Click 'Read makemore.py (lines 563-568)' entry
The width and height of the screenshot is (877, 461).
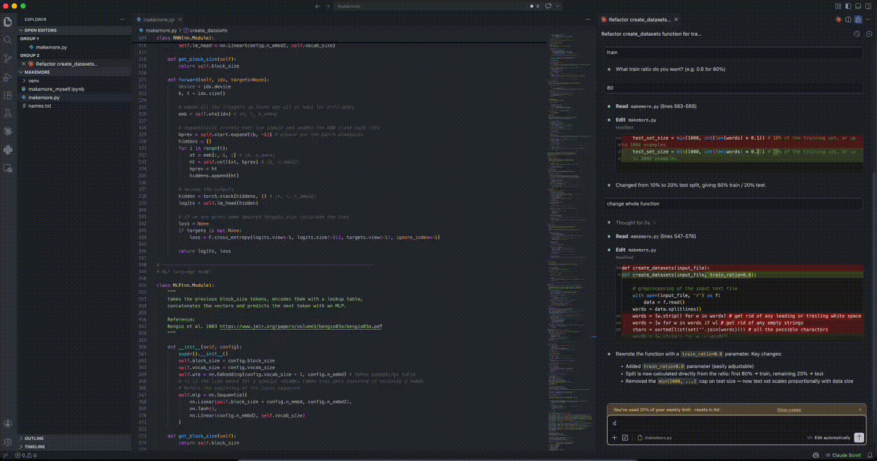pos(656,106)
